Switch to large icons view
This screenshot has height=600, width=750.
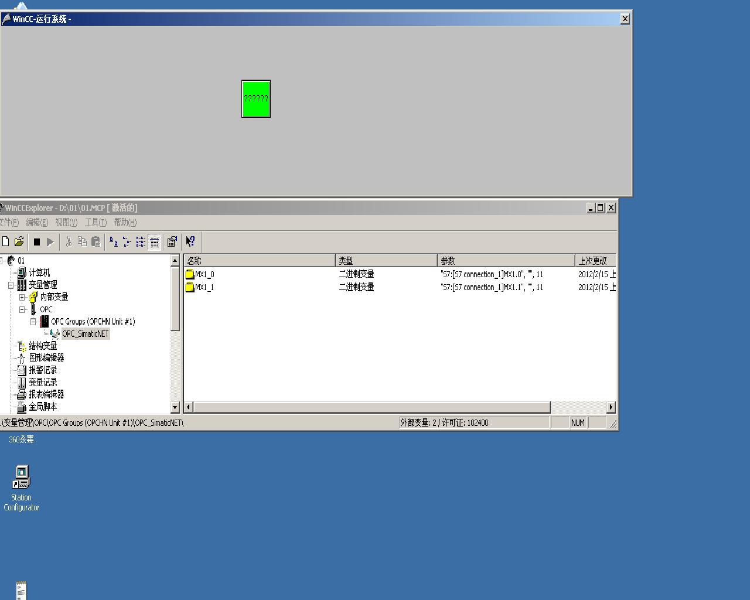(x=114, y=241)
